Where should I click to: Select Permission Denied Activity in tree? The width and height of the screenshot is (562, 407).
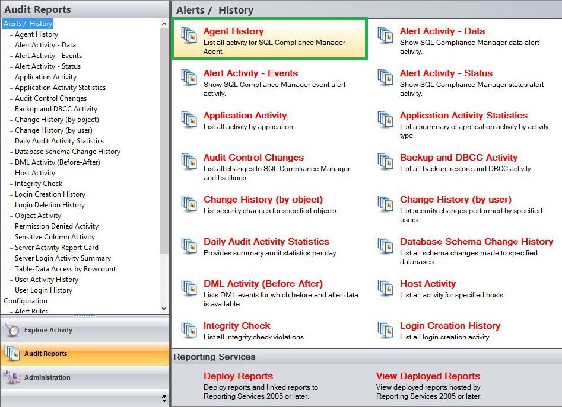[56, 226]
